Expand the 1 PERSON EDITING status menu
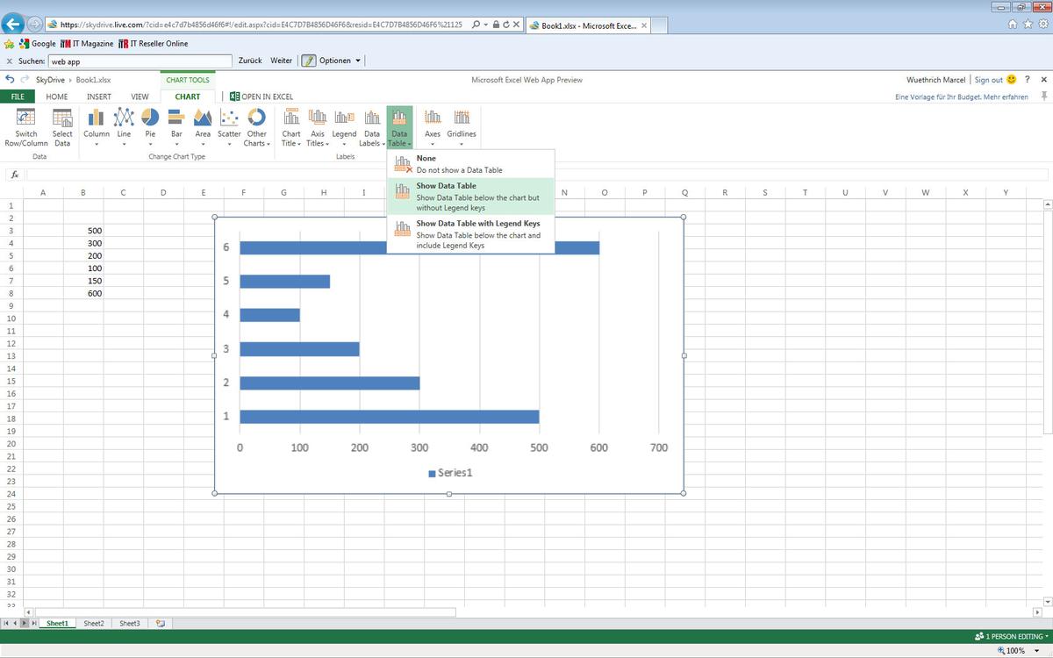Screen dimensions: 1053x658 (x=1011, y=636)
